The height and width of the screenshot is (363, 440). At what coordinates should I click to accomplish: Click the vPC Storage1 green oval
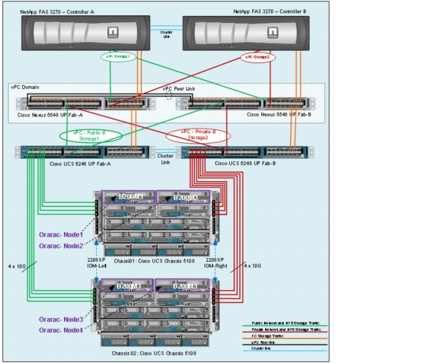[x=118, y=57]
